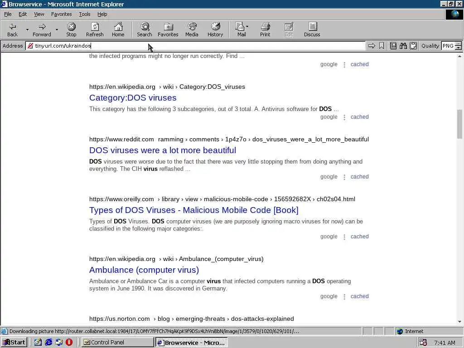Click google link under the O'Reilly result

click(329, 237)
